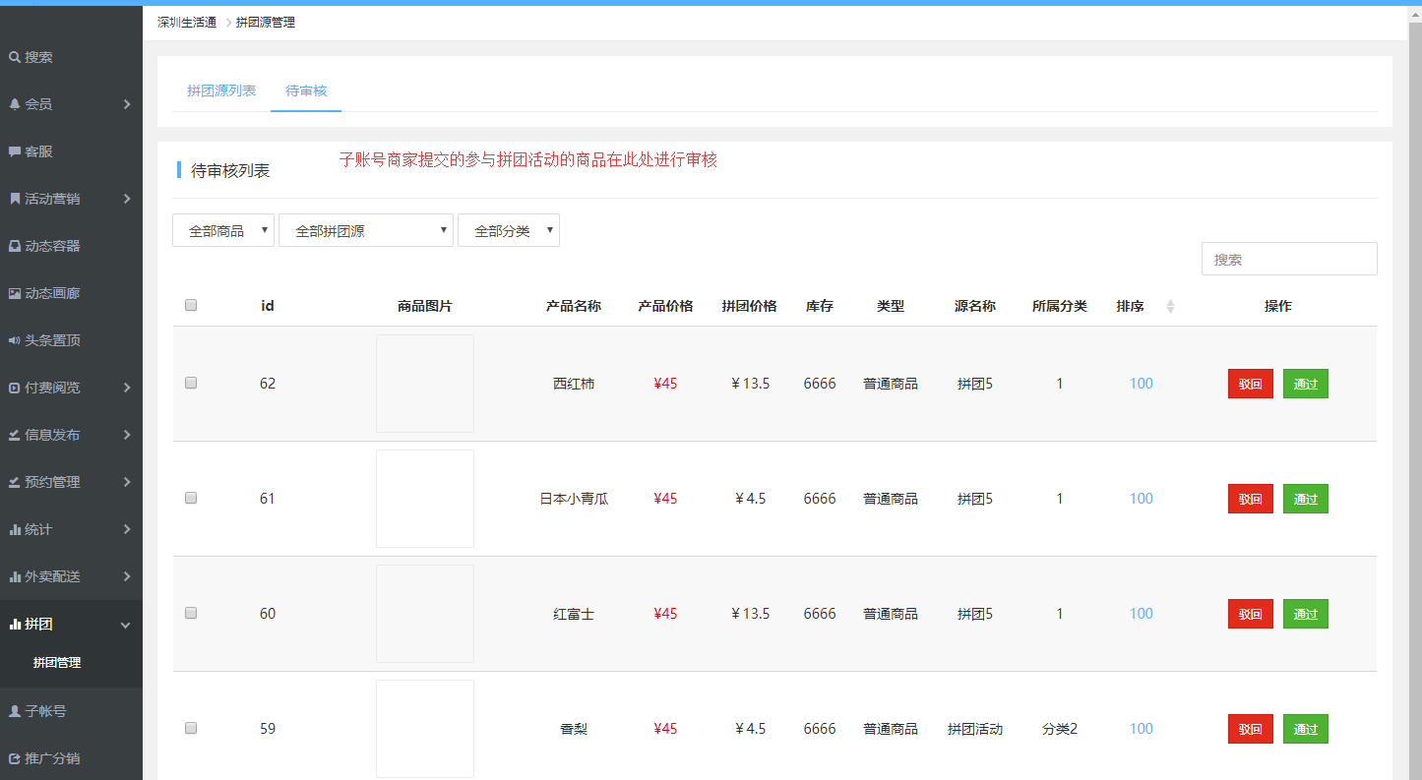Click the bookmark icon beside 活动营销
1422x780 pixels.
(15, 200)
